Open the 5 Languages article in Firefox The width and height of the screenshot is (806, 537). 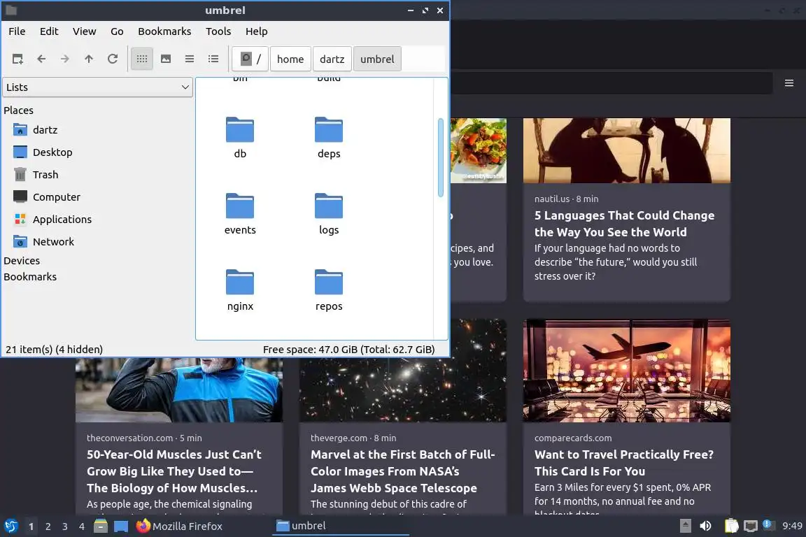(624, 224)
